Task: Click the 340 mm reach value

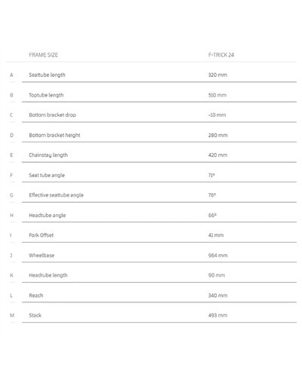Action: 217,296
